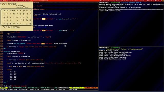164x92 pixels.
Task: Pick the semicolon symbol on the name keyboard
Action: coord(17,20)
